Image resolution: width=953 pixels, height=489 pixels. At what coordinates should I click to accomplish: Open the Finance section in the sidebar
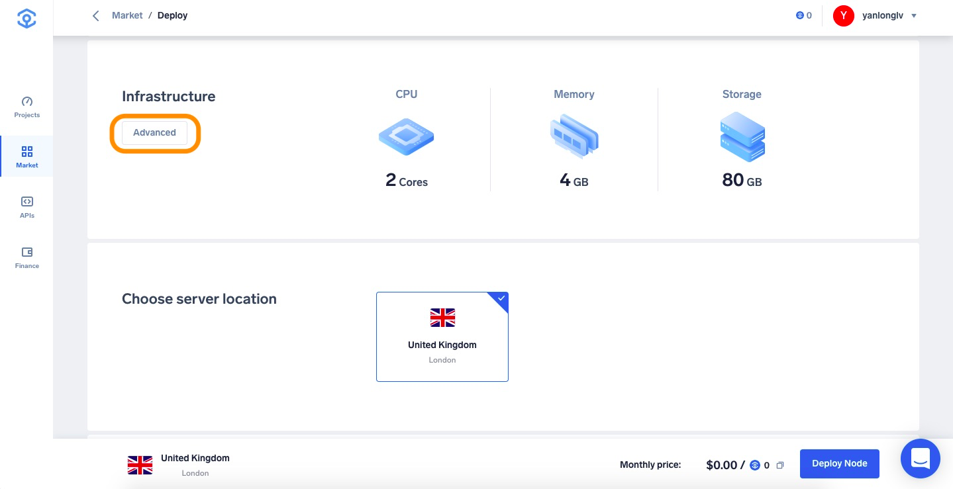pos(27,257)
